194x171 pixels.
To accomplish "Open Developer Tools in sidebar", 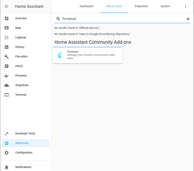I will click(25, 133).
